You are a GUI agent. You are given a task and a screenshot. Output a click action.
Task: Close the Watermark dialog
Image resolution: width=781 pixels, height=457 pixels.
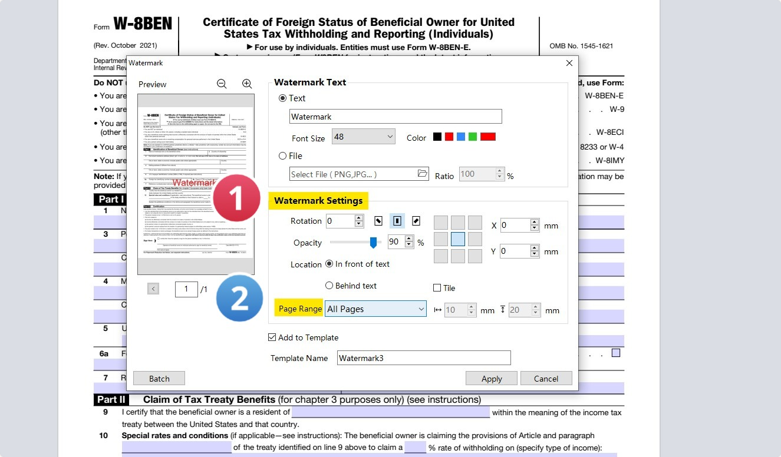click(x=569, y=63)
